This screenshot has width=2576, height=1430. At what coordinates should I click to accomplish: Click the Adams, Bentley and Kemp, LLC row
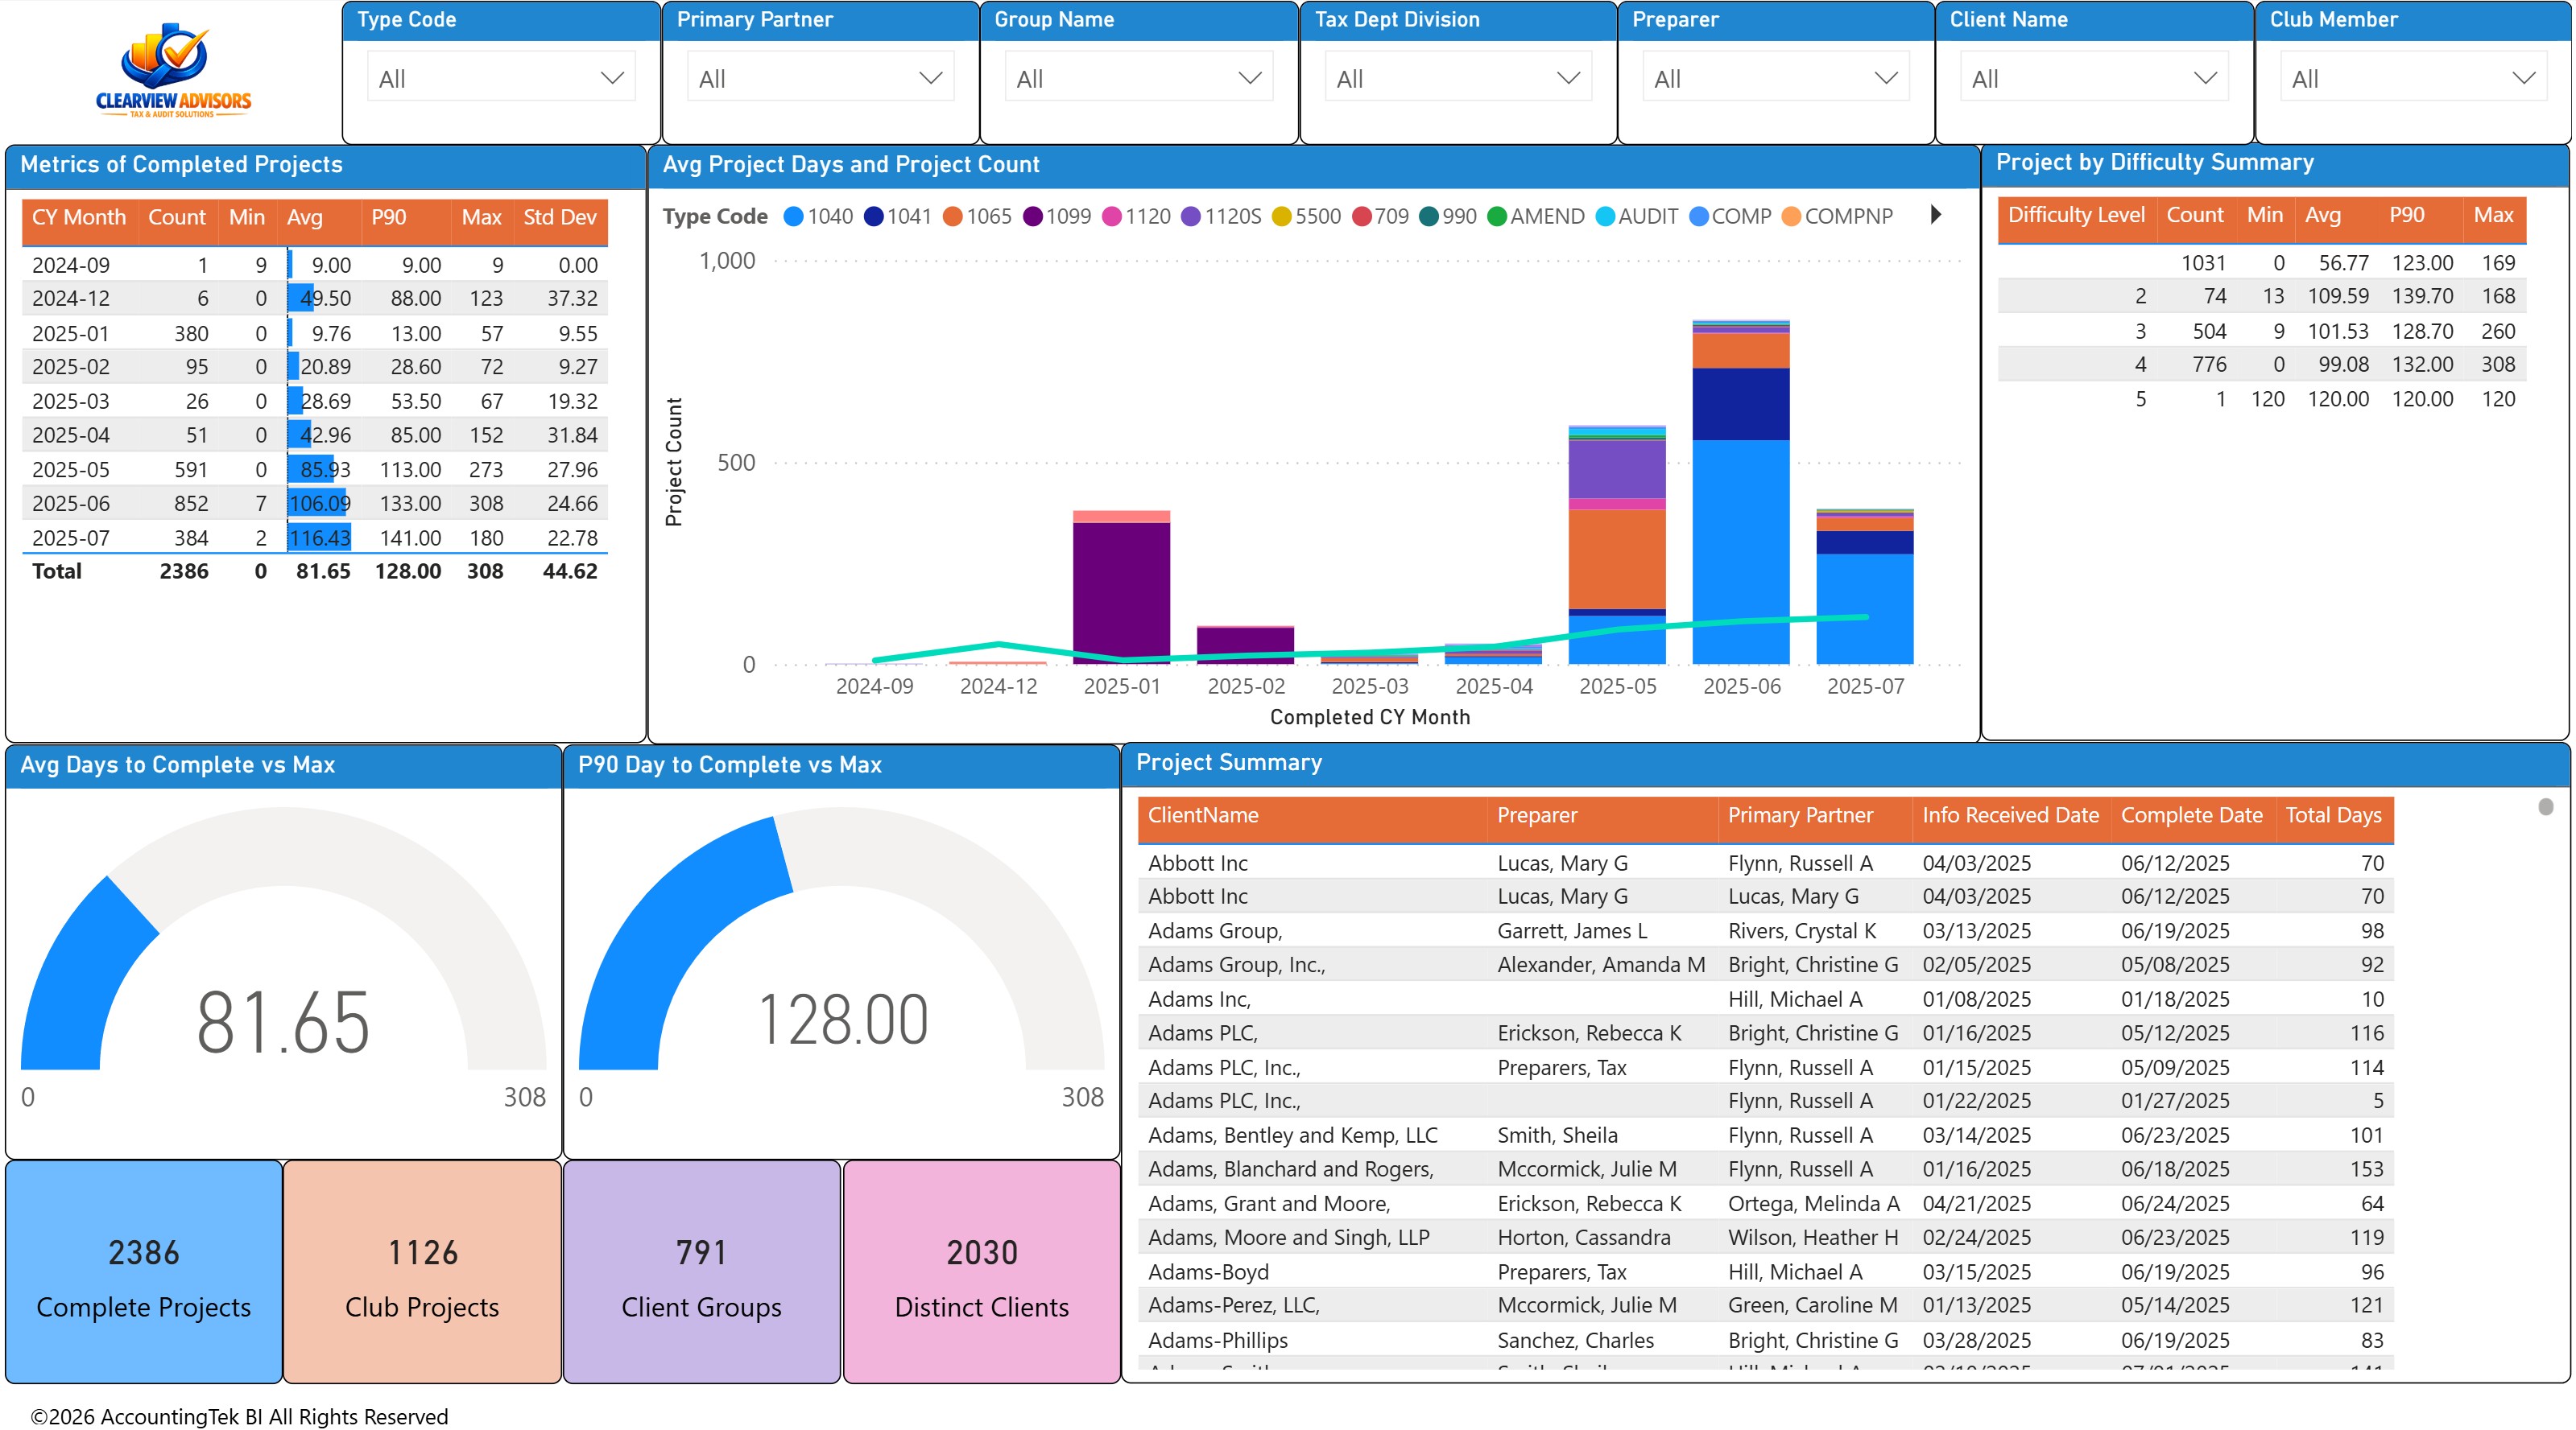pyautogui.click(x=1765, y=1135)
